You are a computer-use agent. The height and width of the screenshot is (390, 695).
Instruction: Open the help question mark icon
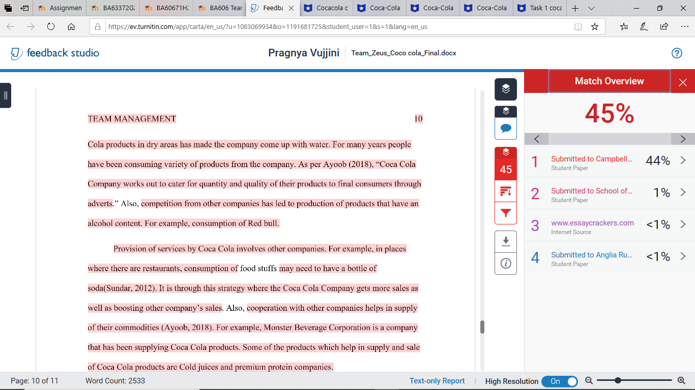(677, 53)
